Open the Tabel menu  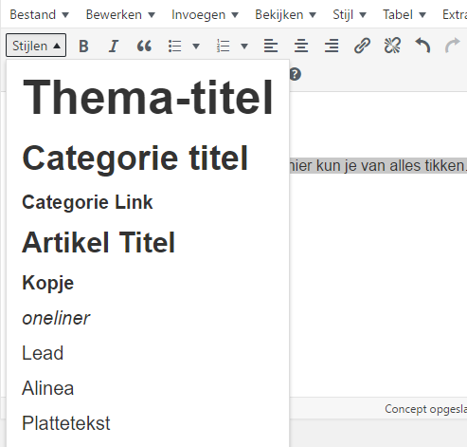404,15
